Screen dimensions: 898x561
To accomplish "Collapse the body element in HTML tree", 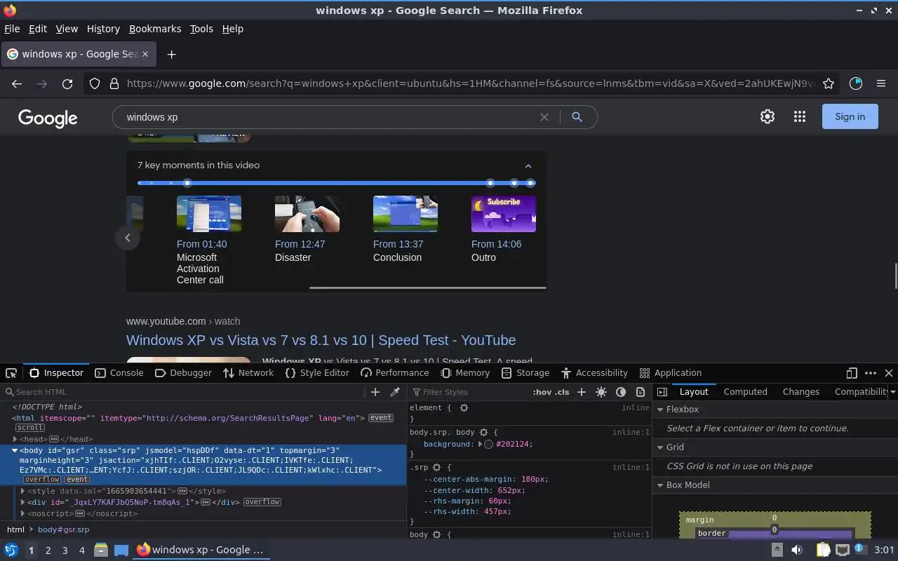I will 15,450.
